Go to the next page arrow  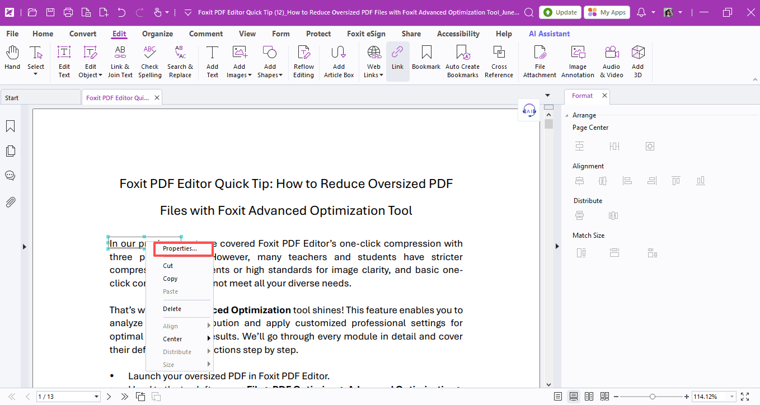109,397
